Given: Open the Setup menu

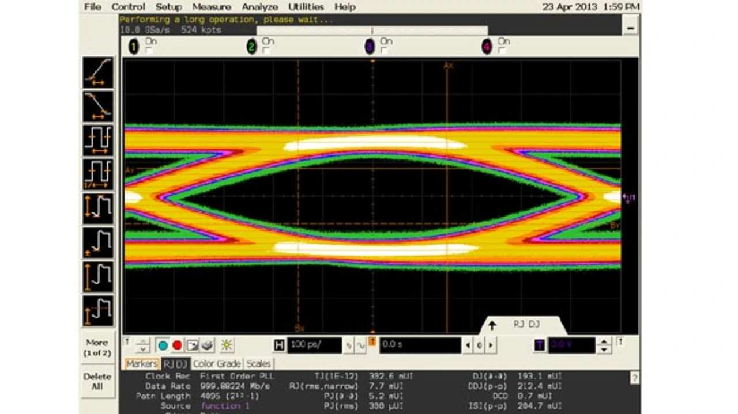Looking at the screenshot, I should coord(168,7).
